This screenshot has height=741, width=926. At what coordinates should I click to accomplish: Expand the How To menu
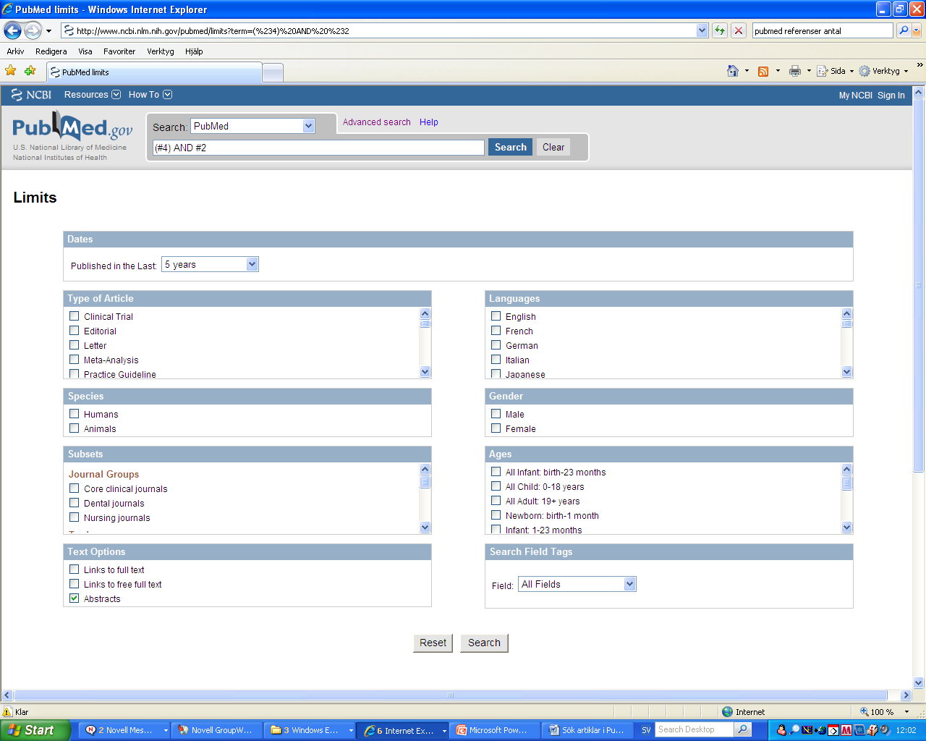pyautogui.click(x=150, y=95)
